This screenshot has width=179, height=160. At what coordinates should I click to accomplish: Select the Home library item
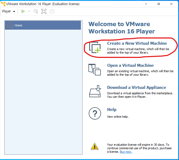coord(43,25)
